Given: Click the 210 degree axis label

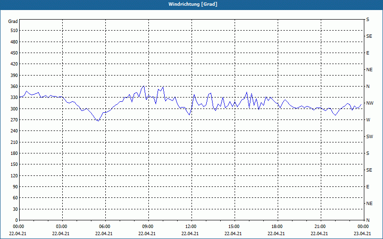Looking at the screenshot, I should (14, 142).
